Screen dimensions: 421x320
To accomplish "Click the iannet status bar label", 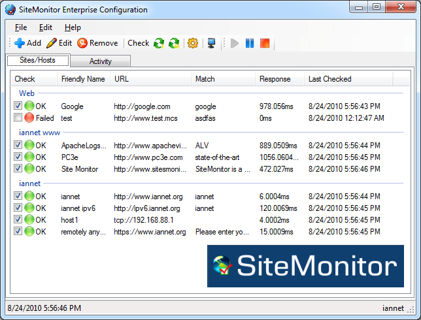I will pos(393,308).
